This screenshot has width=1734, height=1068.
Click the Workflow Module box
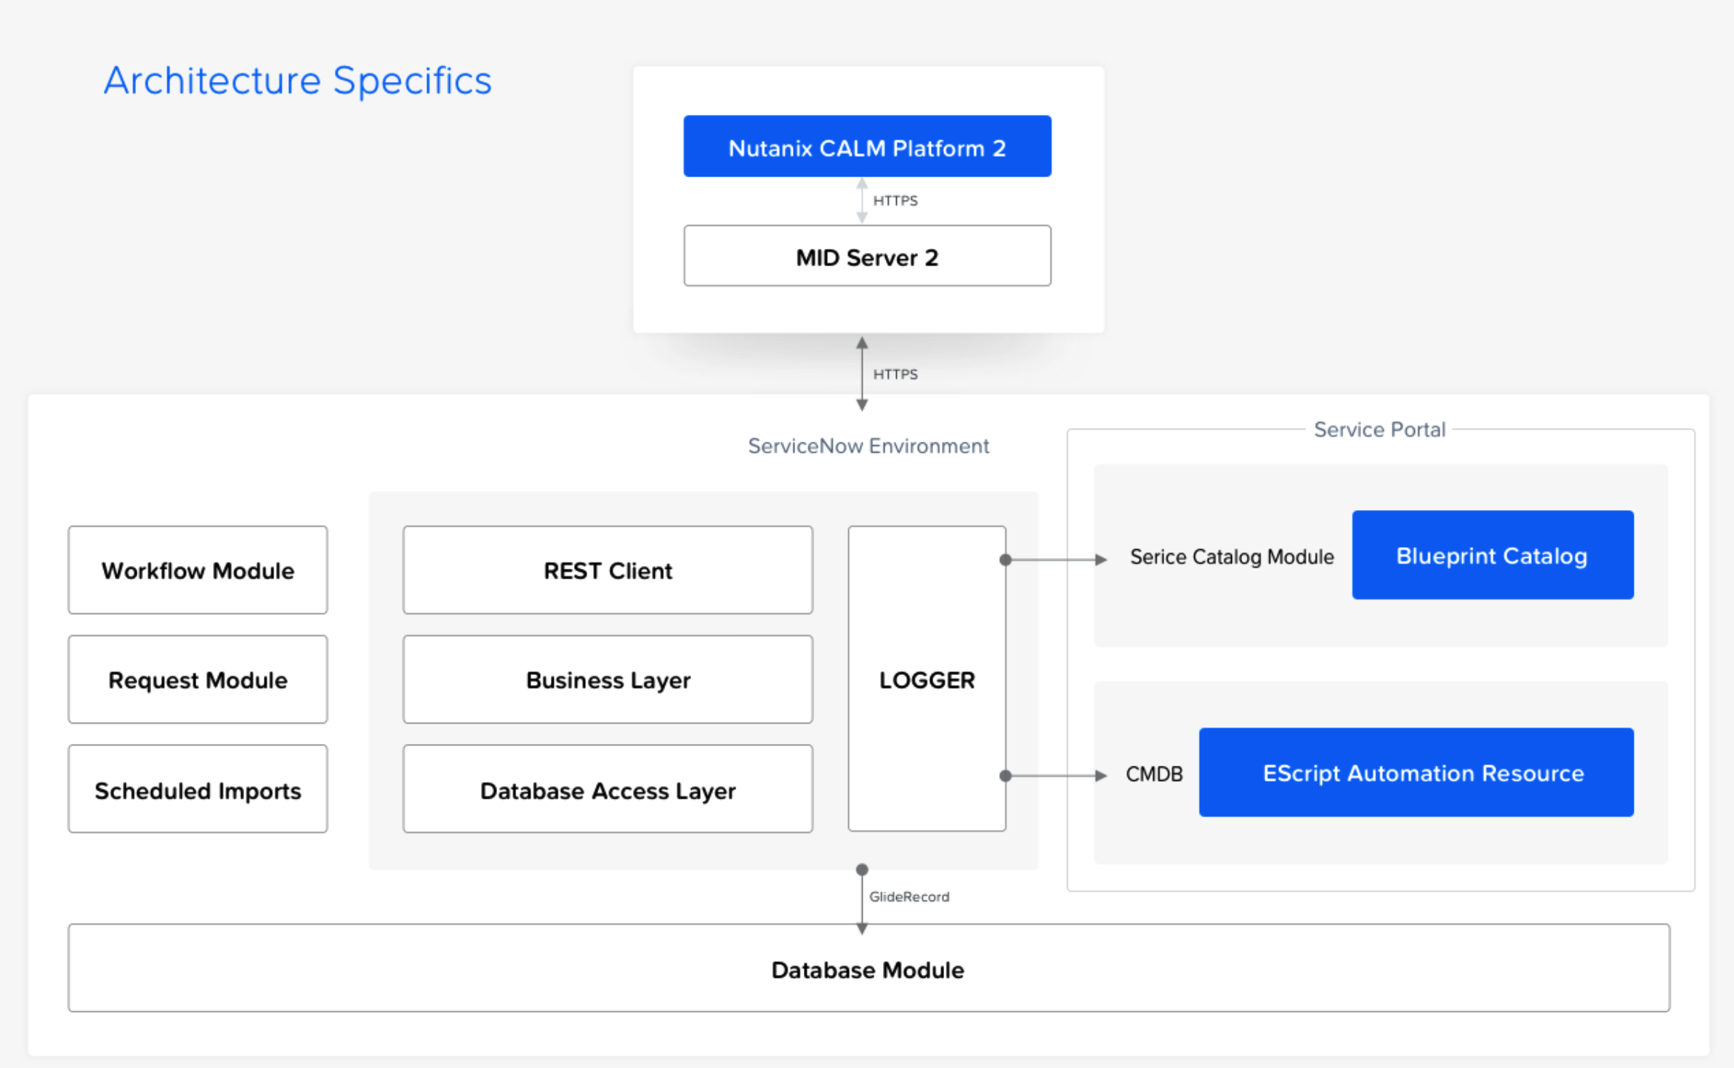[x=198, y=570]
